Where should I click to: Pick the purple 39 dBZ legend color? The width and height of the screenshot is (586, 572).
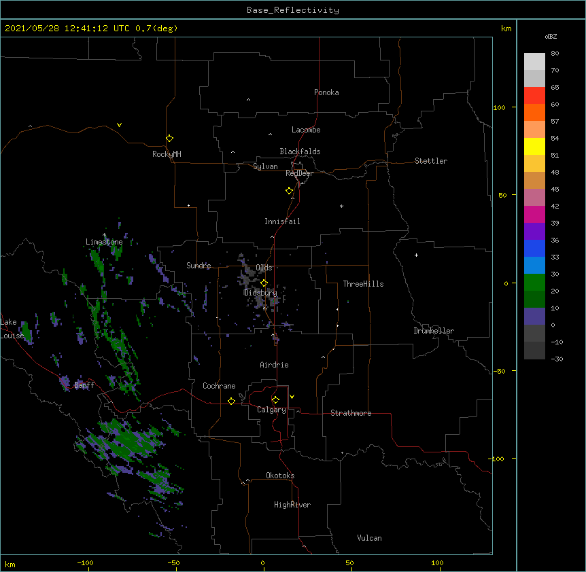click(x=534, y=231)
